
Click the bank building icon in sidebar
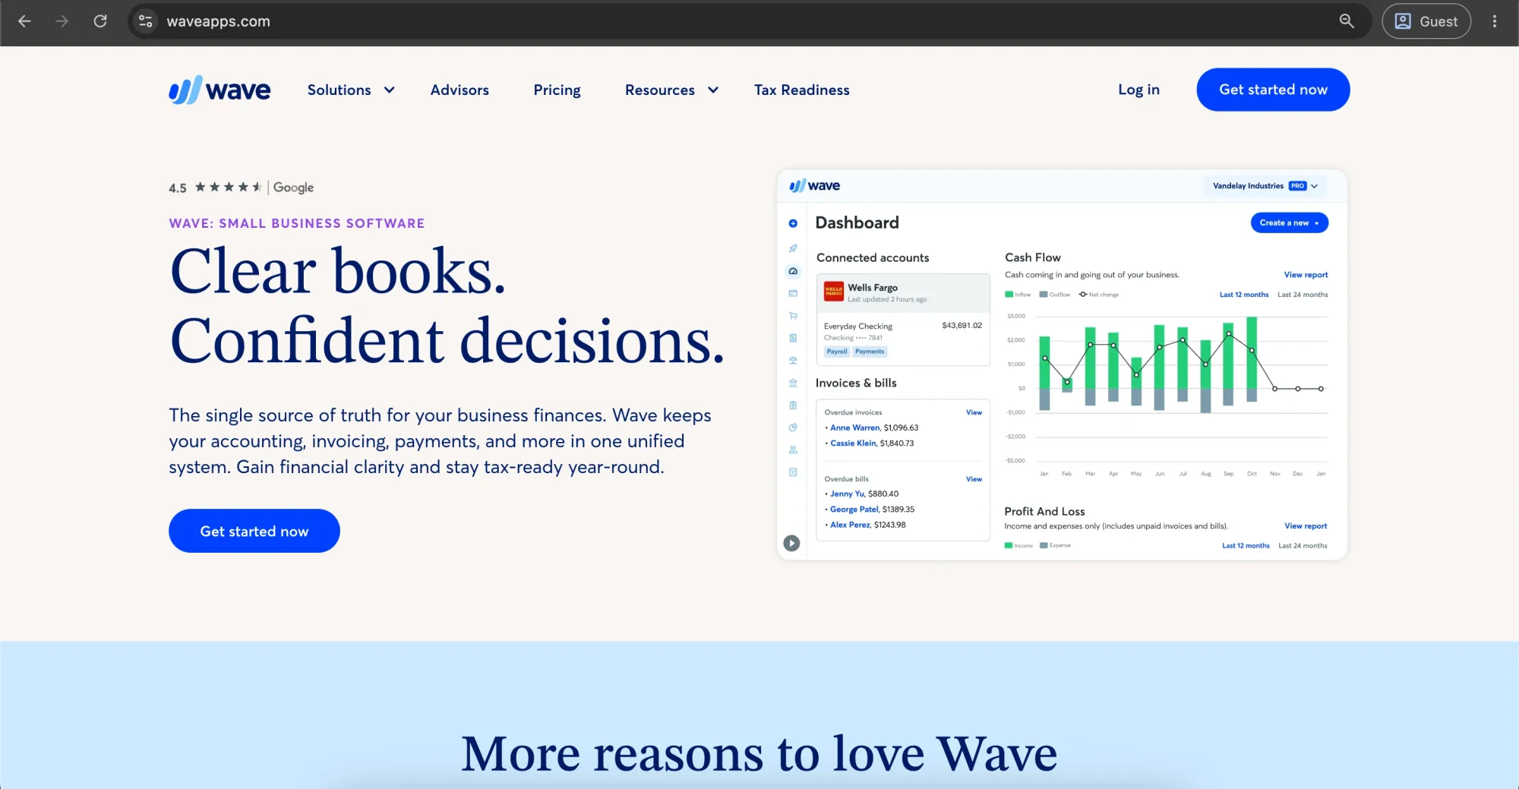793,383
